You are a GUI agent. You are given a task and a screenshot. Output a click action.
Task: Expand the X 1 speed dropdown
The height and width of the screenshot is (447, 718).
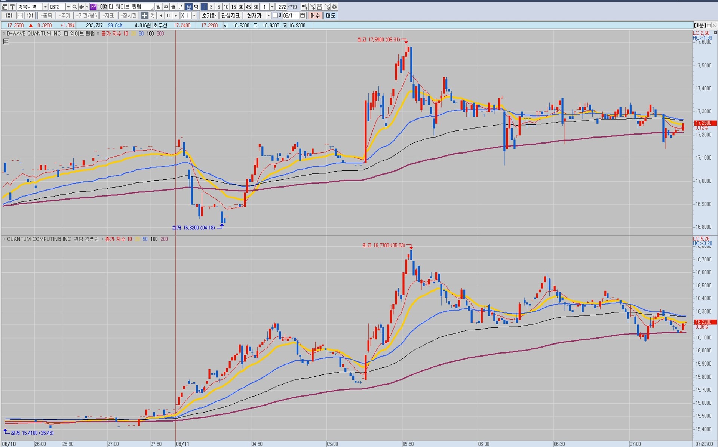194,16
